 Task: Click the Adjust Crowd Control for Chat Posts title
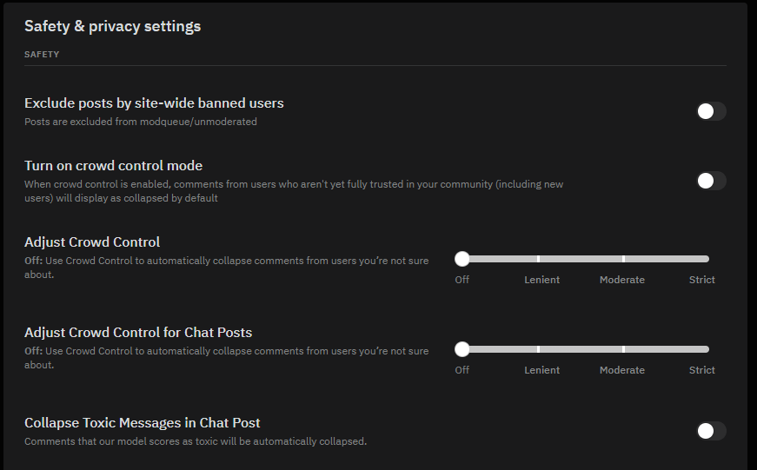click(x=138, y=333)
